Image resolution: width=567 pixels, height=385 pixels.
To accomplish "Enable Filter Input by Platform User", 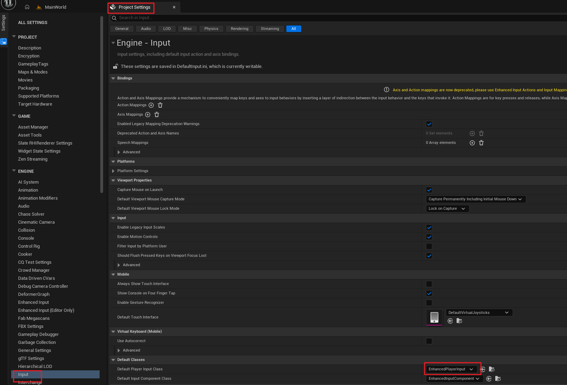I will 429,246.
